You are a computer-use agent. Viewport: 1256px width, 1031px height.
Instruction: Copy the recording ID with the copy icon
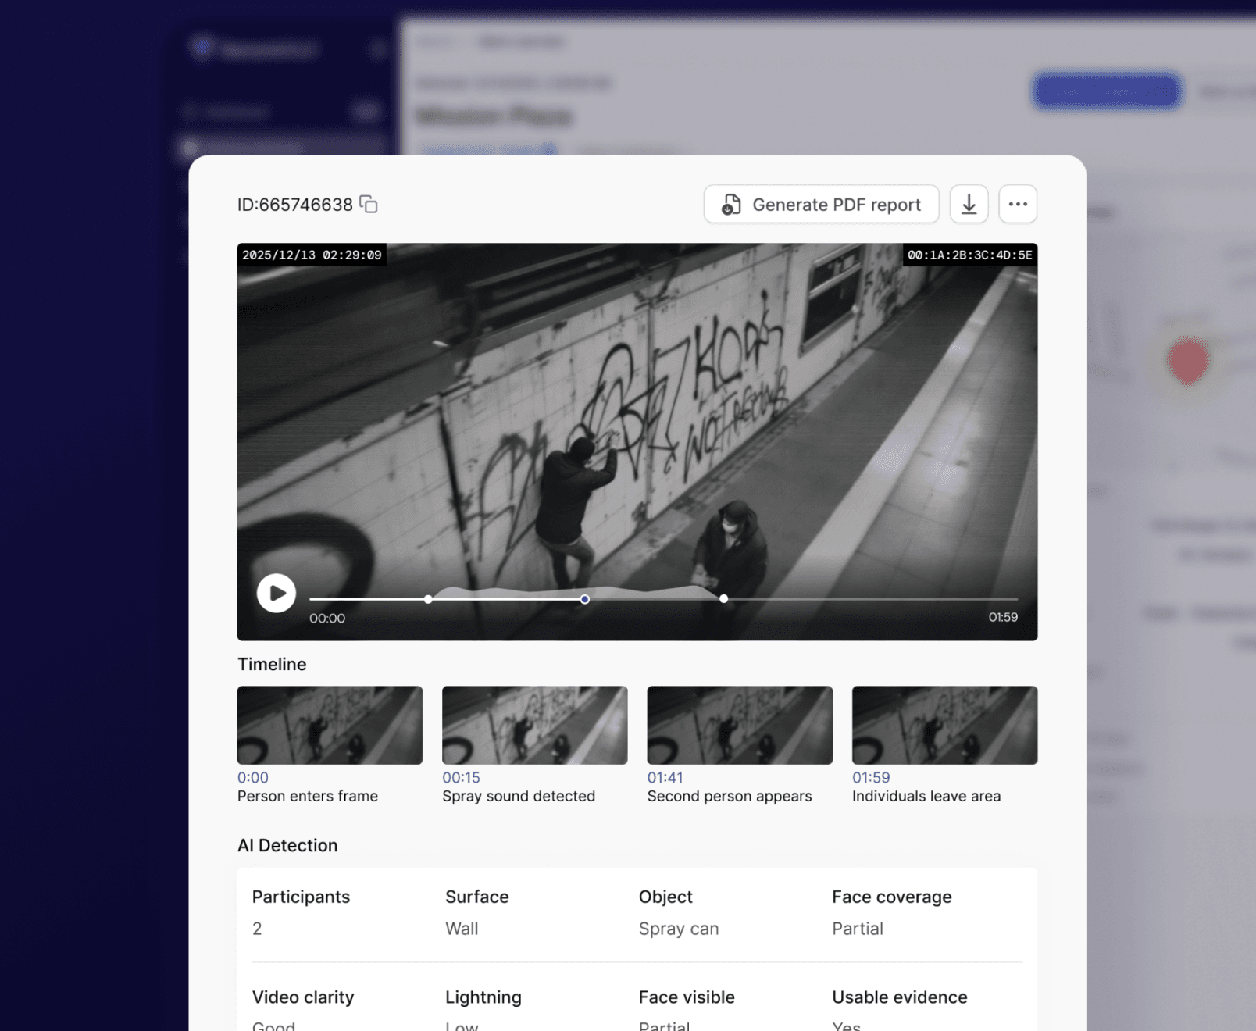[x=369, y=205]
